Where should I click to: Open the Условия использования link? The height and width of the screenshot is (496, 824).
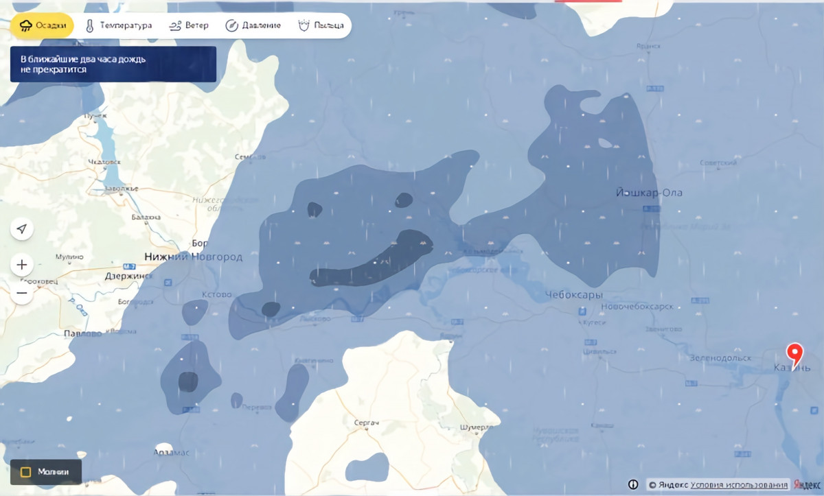tap(739, 484)
